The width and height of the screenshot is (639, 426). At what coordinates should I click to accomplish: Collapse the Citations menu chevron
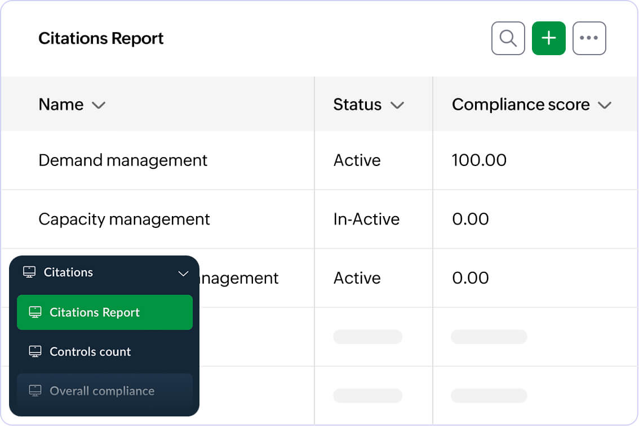coord(183,273)
